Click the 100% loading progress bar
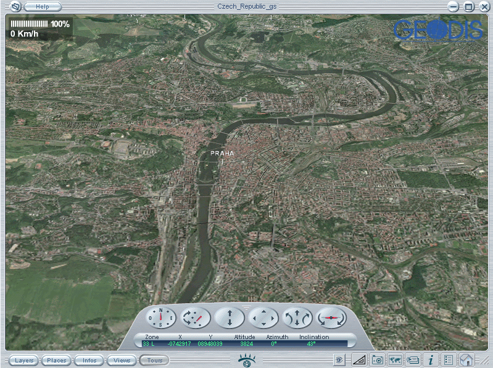 point(29,24)
